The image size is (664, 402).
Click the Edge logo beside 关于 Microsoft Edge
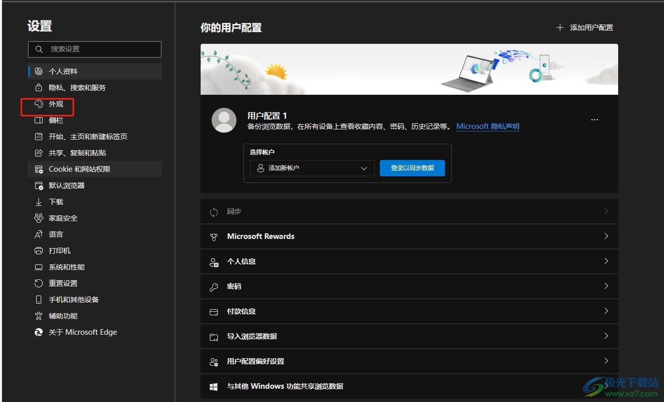[39, 332]
